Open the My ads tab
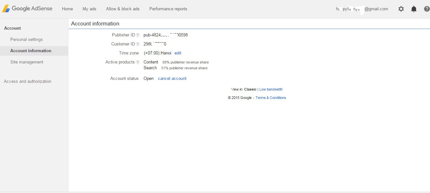This screenshot has width=430, height=193. [x=89, y=9]
